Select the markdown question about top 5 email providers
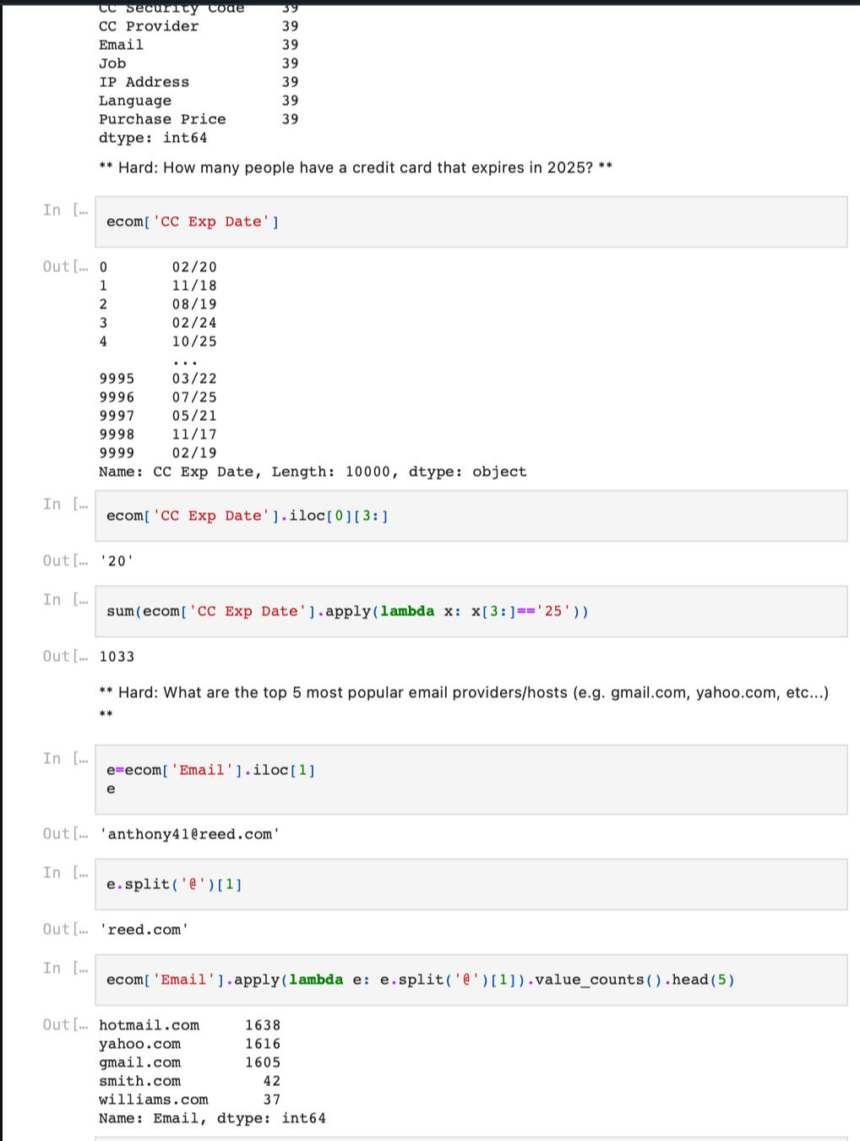Viewport: 860px width, 1141px height. (x=464, y=693)
